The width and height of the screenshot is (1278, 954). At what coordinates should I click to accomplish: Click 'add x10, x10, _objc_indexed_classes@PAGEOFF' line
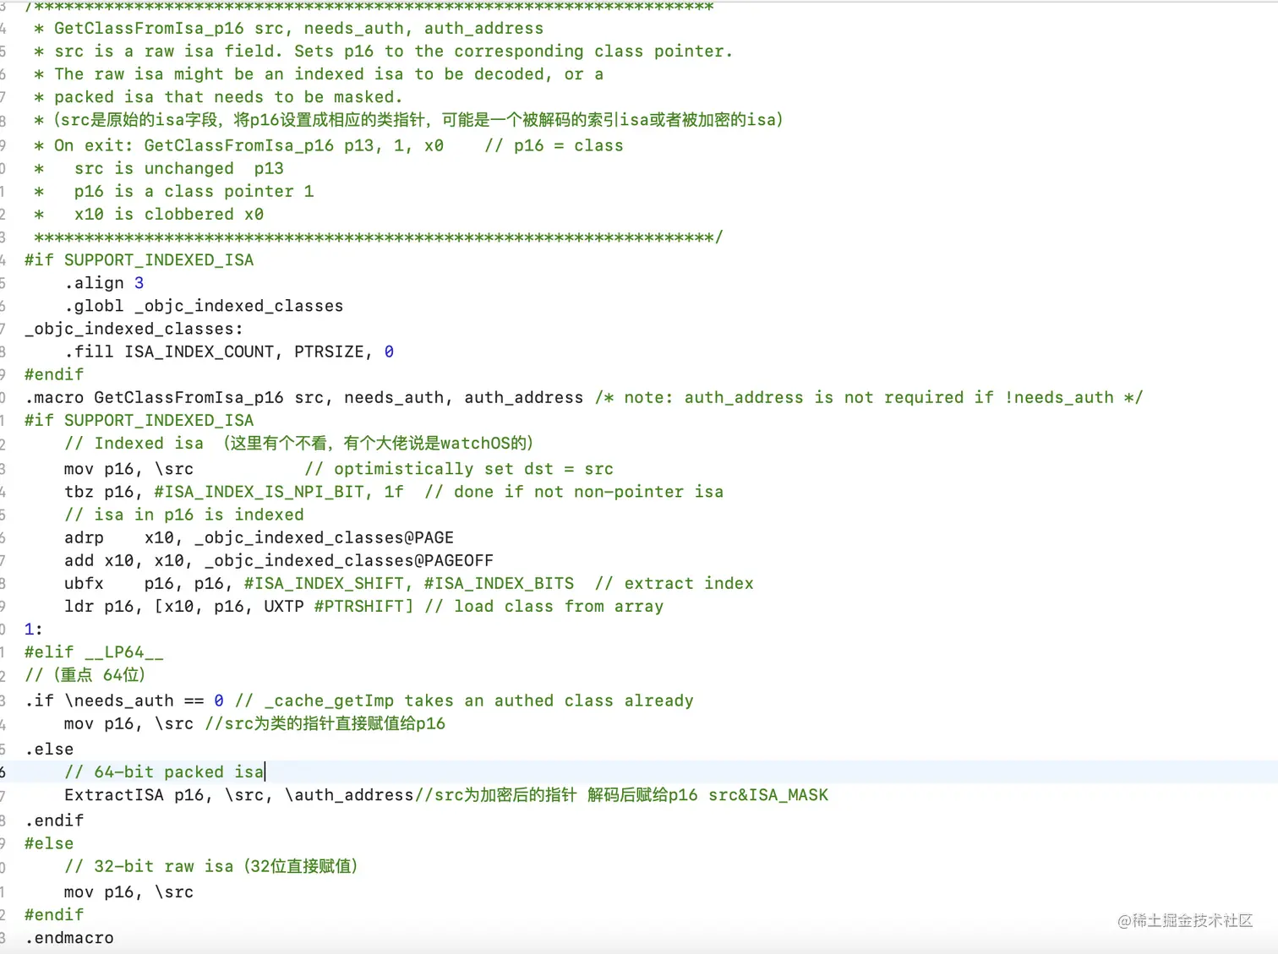[x=279, y=560]
